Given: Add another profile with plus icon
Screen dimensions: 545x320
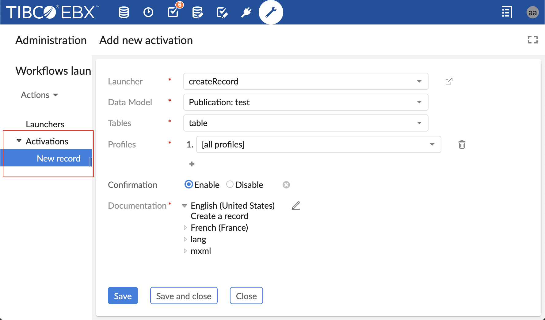Looking at the screenshot, I should coord(192,164).
